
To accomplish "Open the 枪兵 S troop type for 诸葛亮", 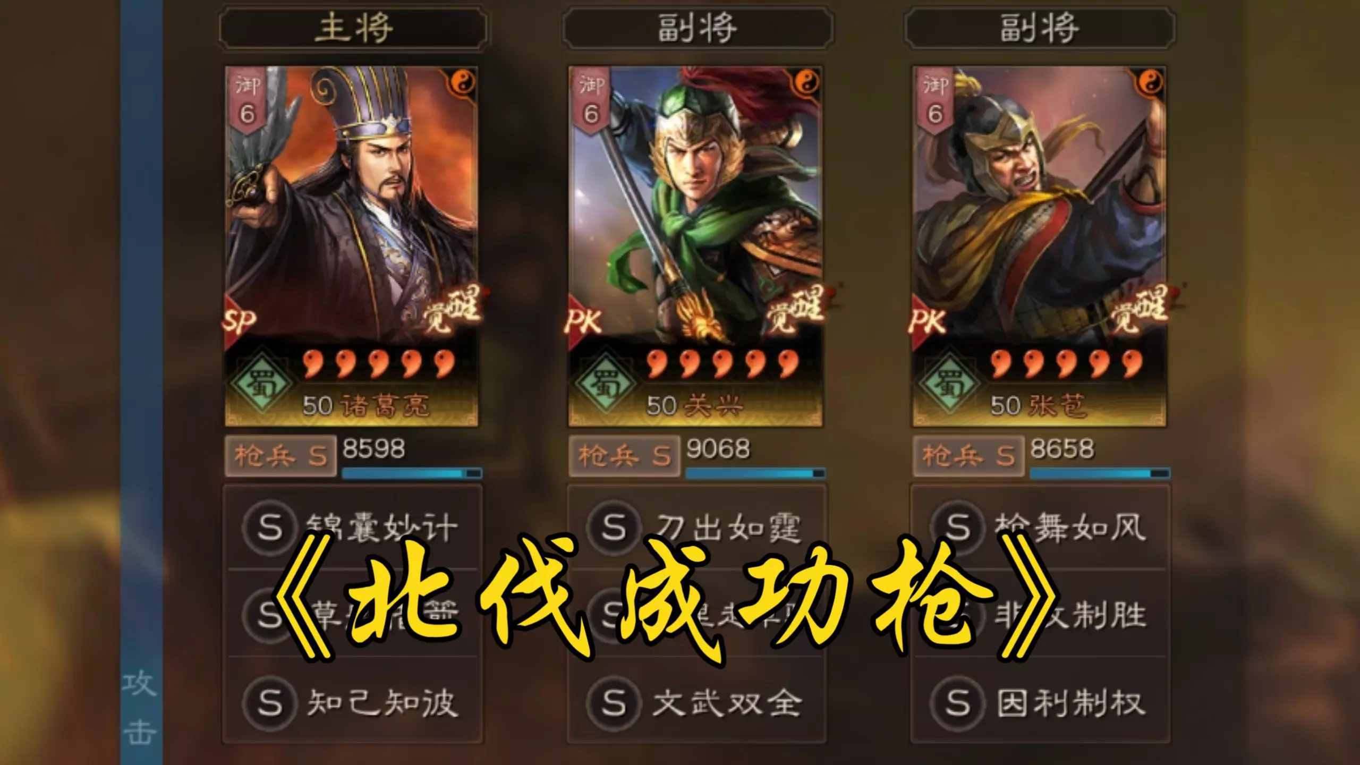I will point(280,456).
